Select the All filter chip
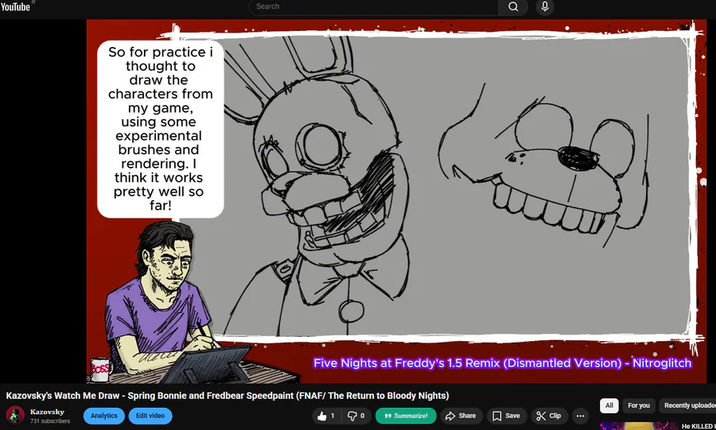The image size is (716, 430). pyautogui.click(x=609, y=405)
